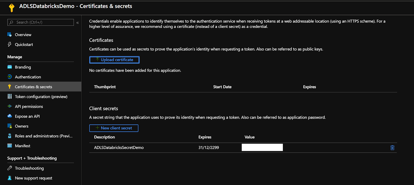Click the Expose an API cloud icon
Image resolution: width=414 pixels, height=185 pixels.
(10, 116)
